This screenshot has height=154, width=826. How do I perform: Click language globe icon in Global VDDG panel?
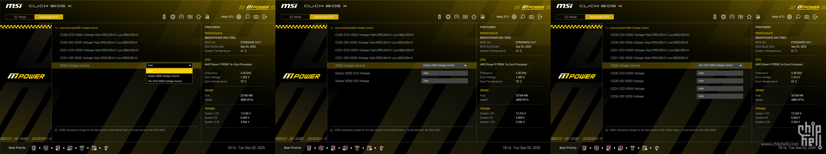tap(514, 17)
